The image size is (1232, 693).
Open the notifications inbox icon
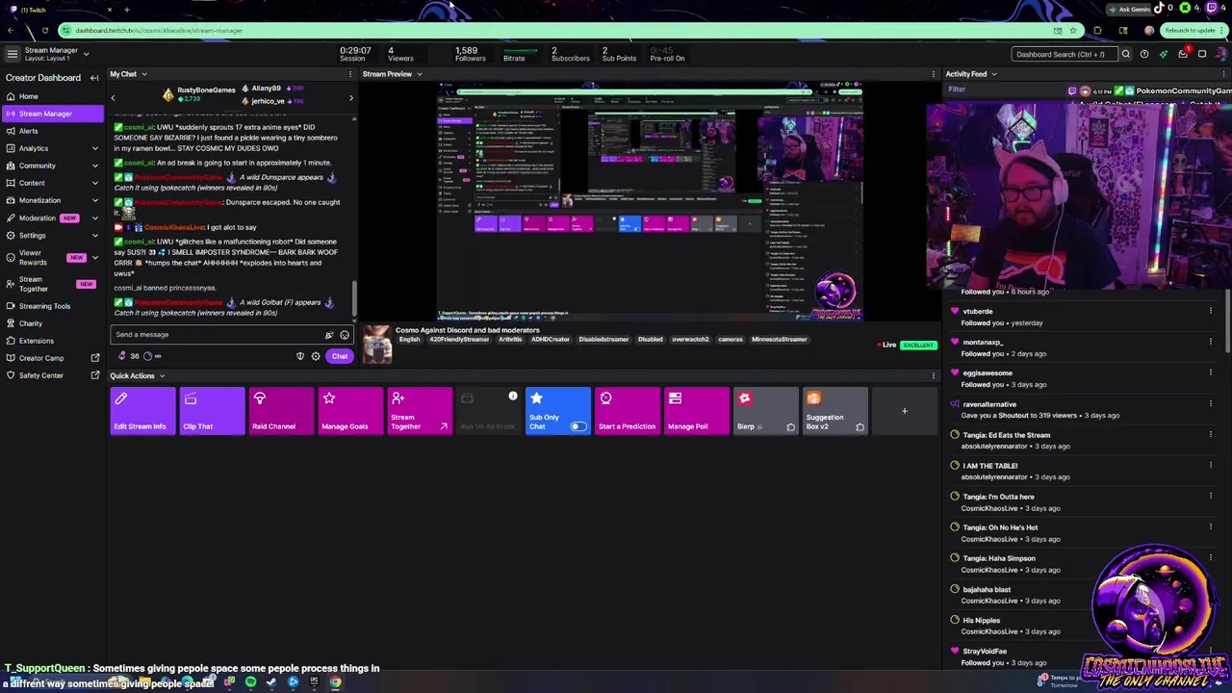coord(1183,54)
